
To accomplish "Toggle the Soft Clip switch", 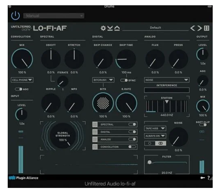I will [x=203, y=125].
